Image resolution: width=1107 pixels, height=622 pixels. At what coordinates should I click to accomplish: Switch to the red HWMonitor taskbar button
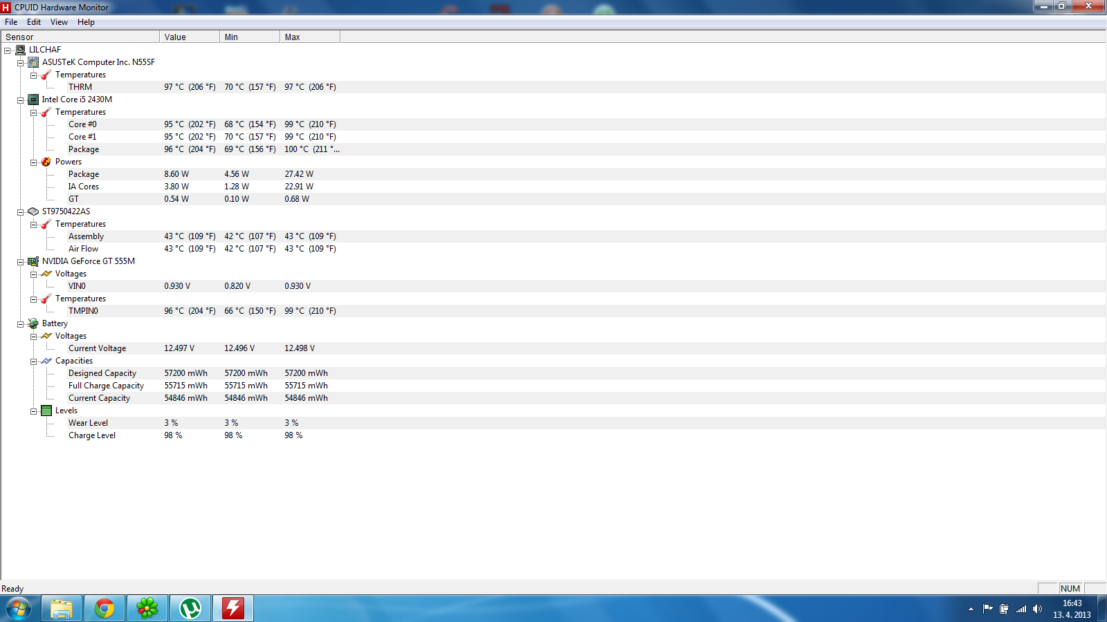coord(233,608)
